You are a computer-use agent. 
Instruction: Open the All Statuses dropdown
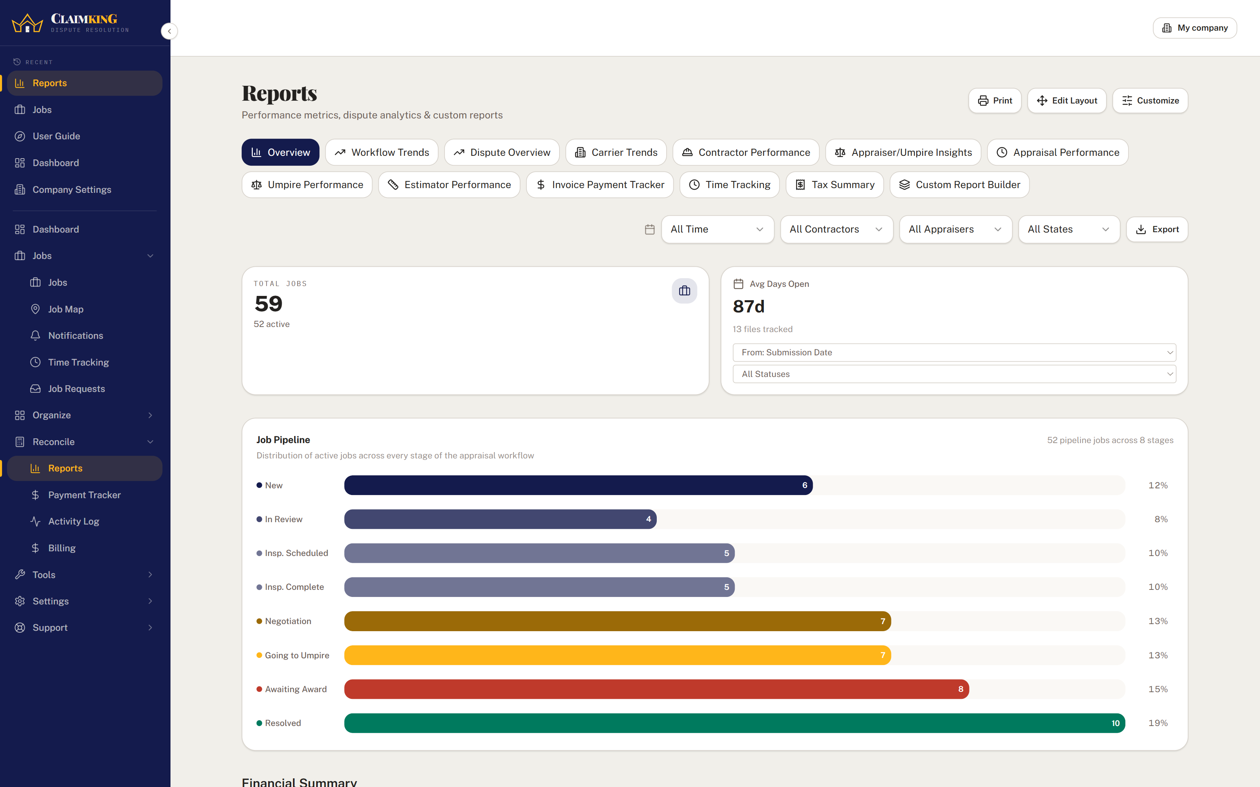pos(954,374)
